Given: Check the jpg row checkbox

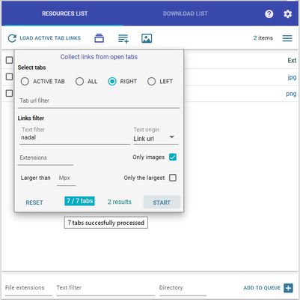Looking at the screenshot, I should pyautogui.click(x=9, y=76).
